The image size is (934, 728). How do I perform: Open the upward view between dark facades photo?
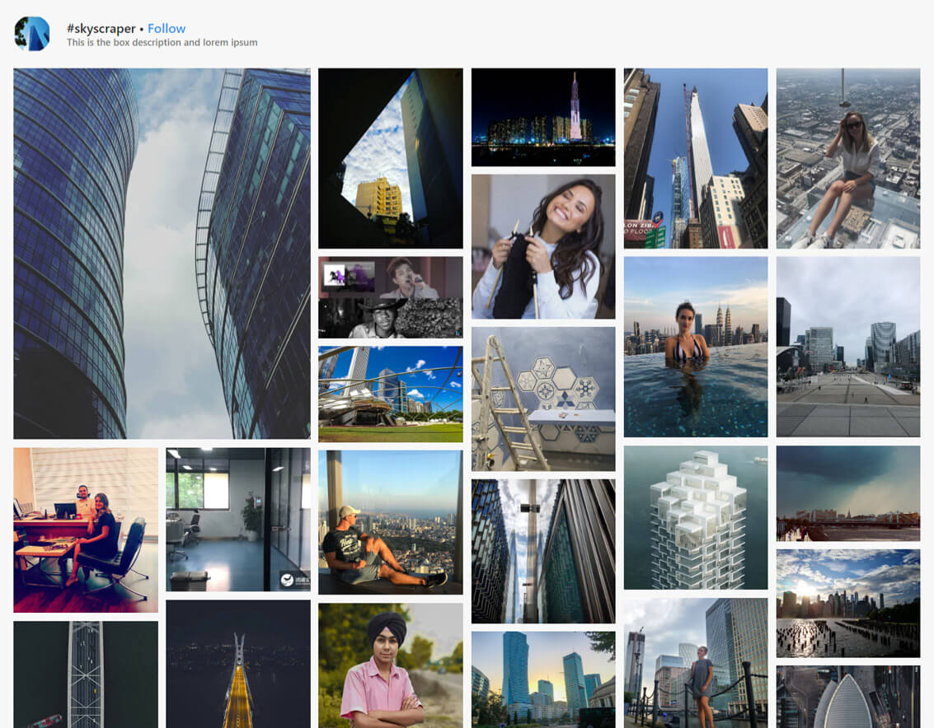[543, 551]
